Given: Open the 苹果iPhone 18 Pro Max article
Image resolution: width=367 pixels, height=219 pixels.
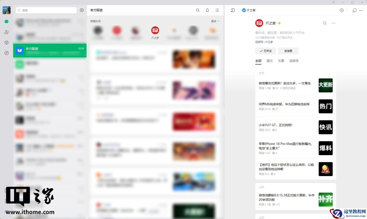Looking at the screenshot, I should [x=285, y=146].
